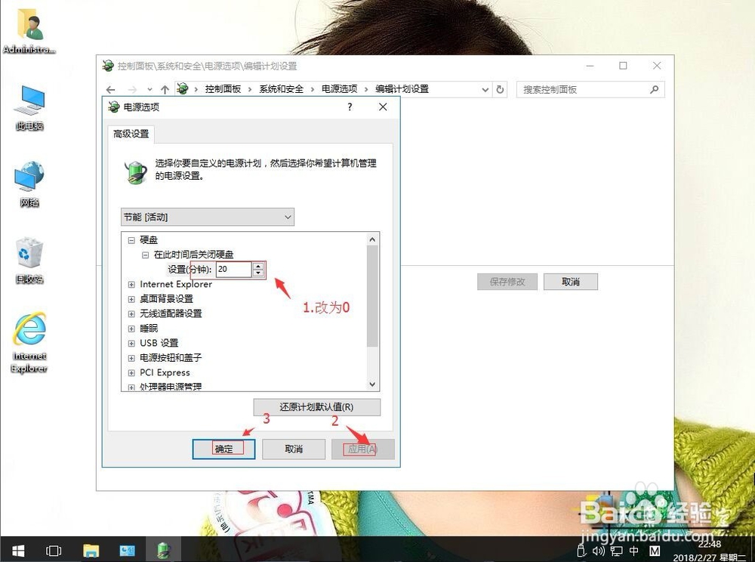This screenshot has width=755, height=562.
Task: Click 系统和安全 in the breadcrumb
Action: (x=281, y=89)
